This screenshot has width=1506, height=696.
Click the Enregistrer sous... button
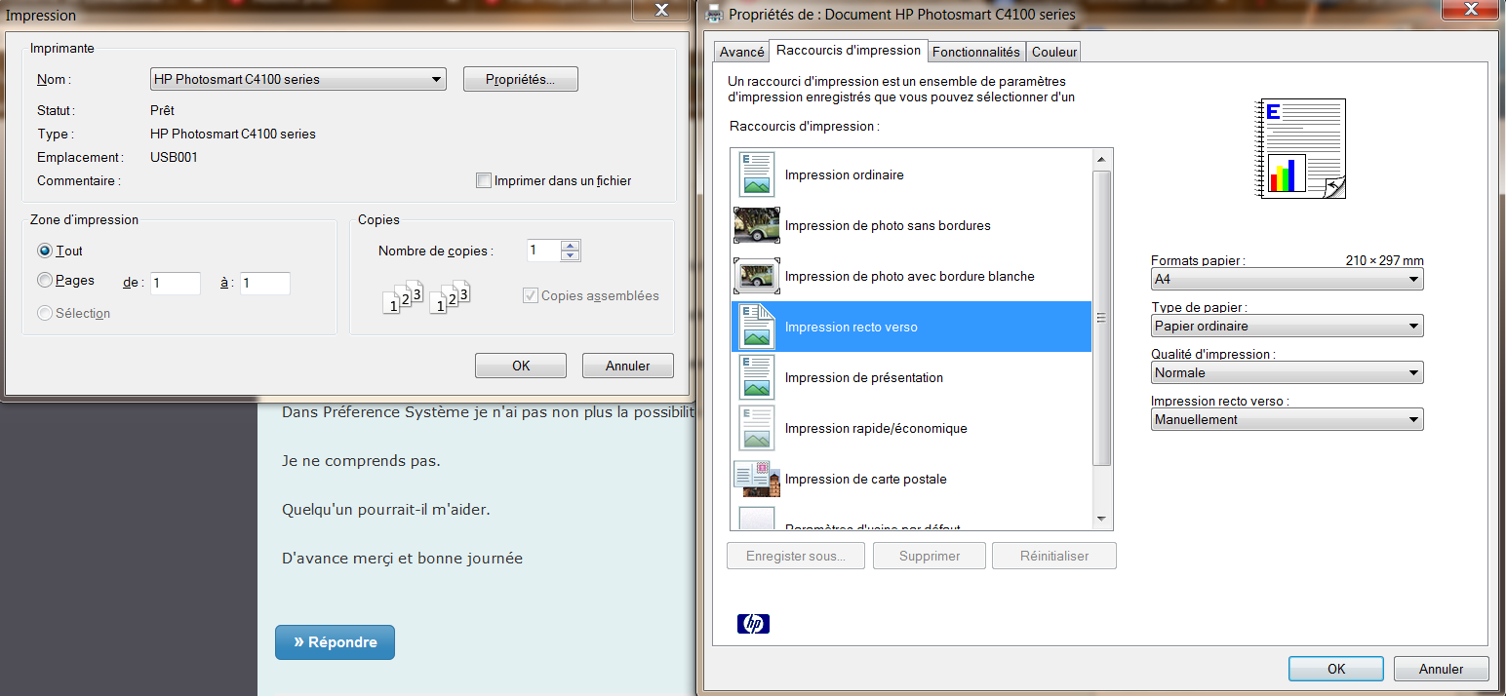point(795,556)
